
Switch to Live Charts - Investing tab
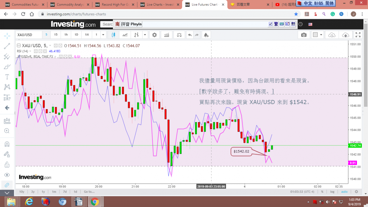coord(159,5)
